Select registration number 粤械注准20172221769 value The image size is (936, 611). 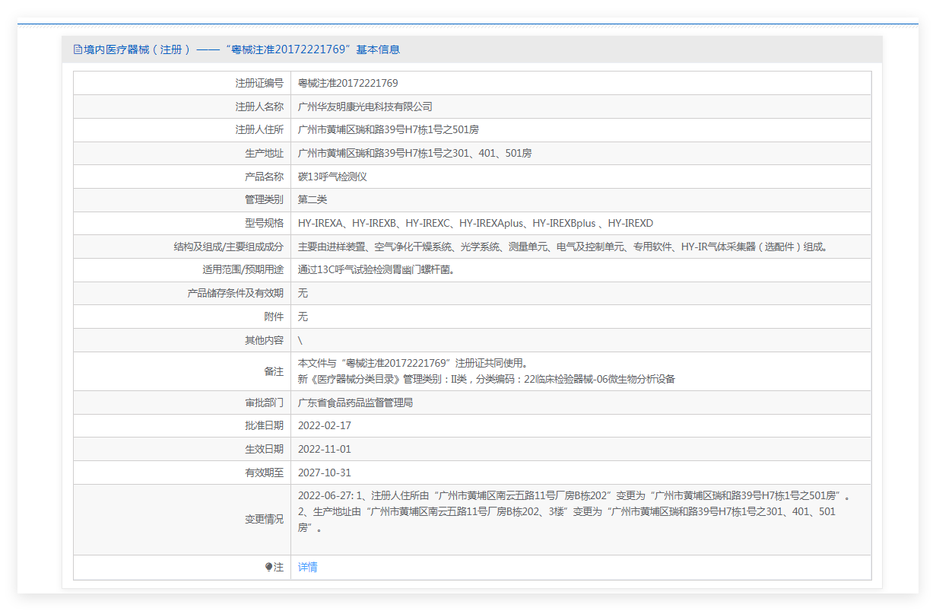point(348,83)
